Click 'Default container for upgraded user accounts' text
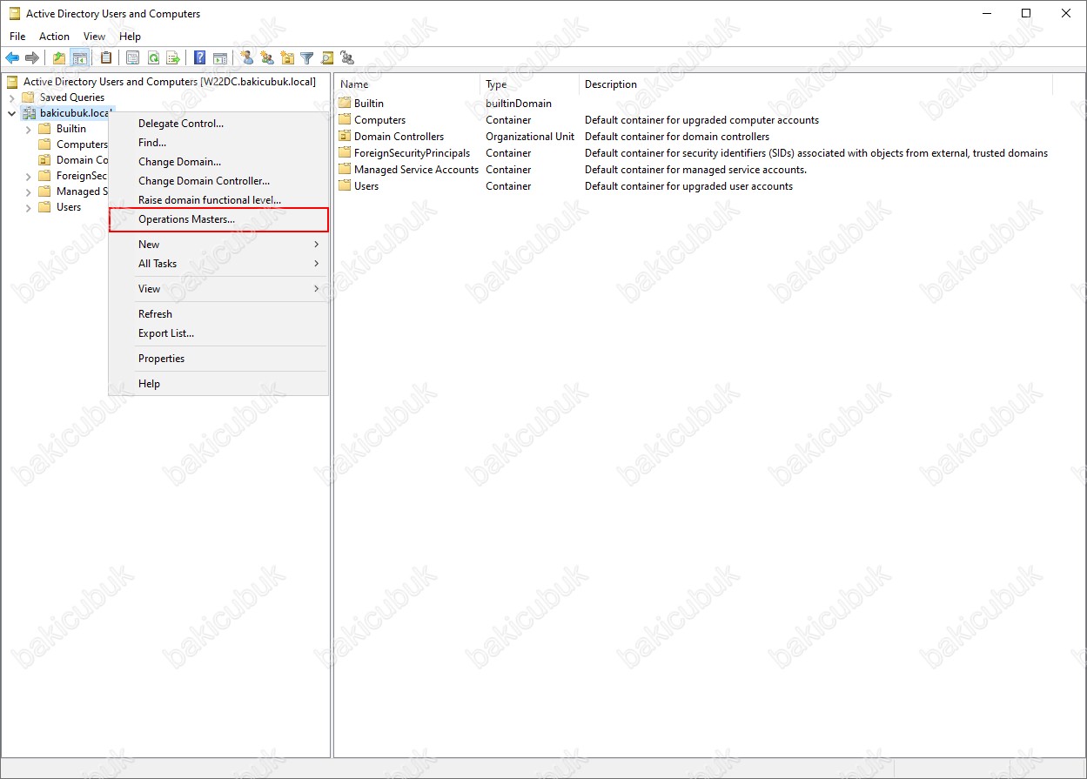The height and width of the screenshot is (779, 1087). (x=688, y=186)
